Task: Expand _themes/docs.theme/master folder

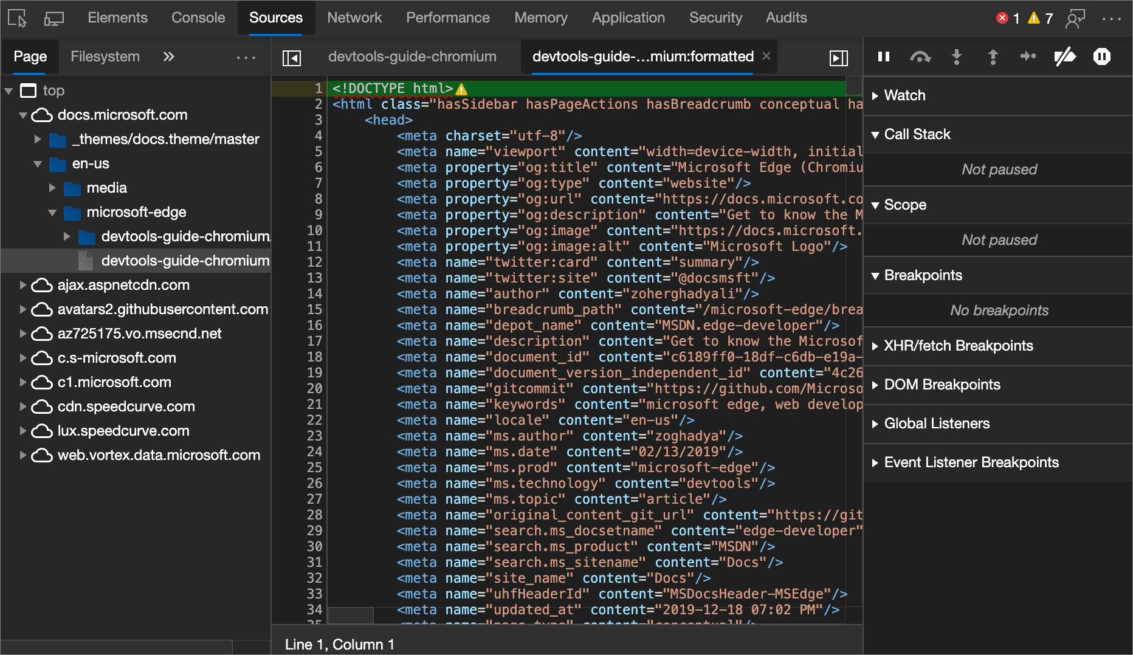Action: [x=38, y=139]
